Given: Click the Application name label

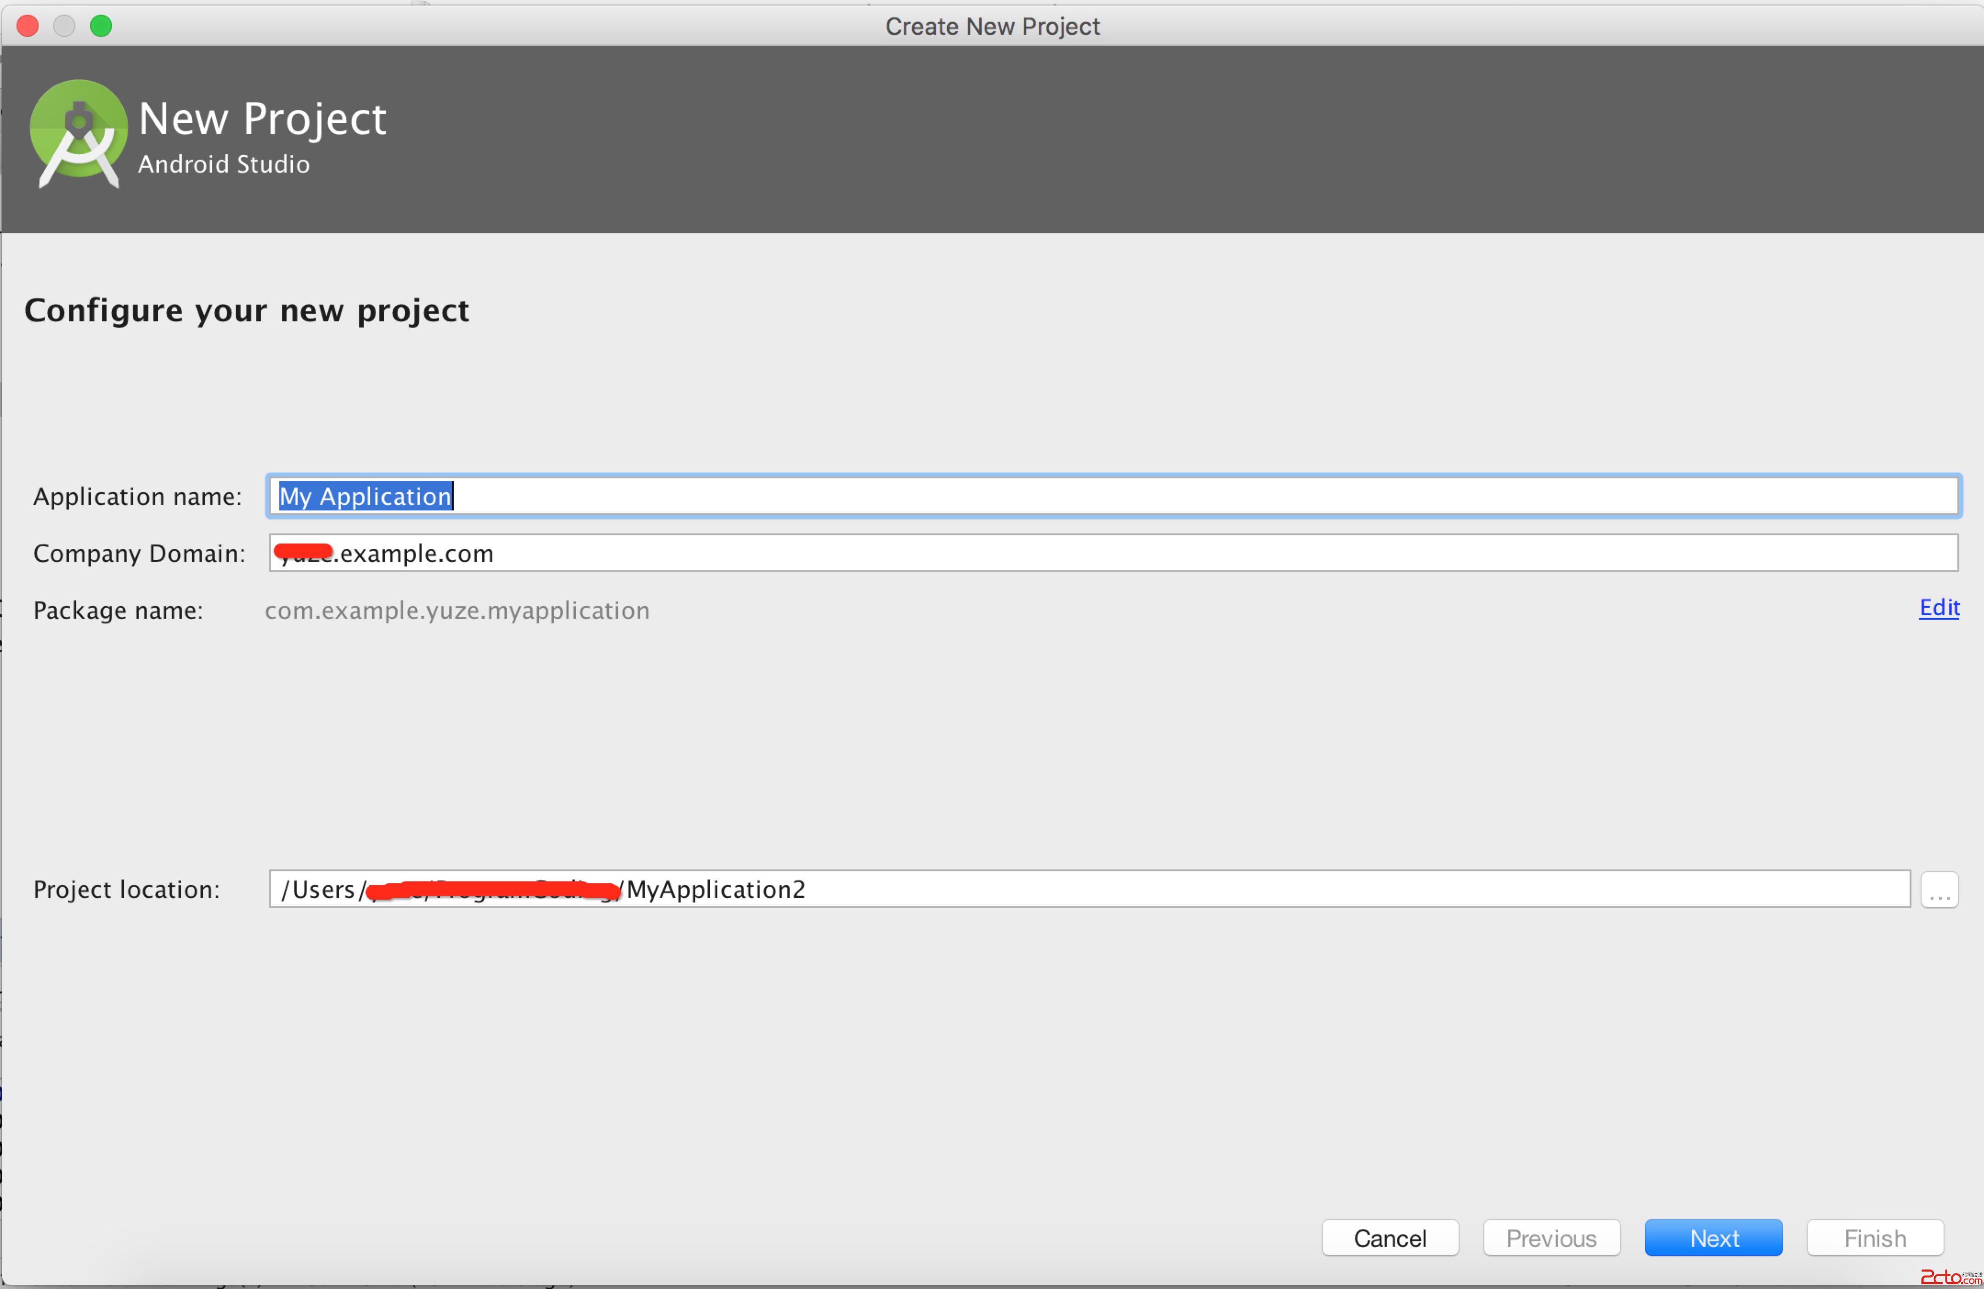Looking at the screenshot, I should pos(137,497).
